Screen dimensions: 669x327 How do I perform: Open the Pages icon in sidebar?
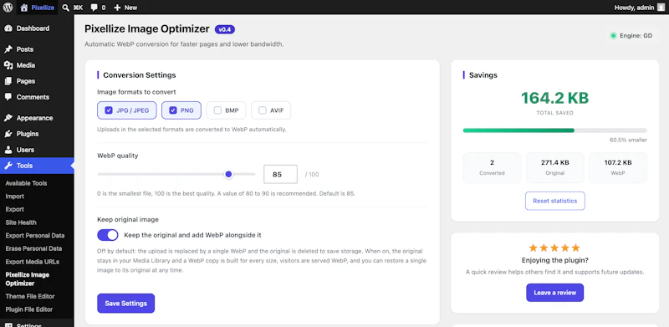click(x=8, y=81)
